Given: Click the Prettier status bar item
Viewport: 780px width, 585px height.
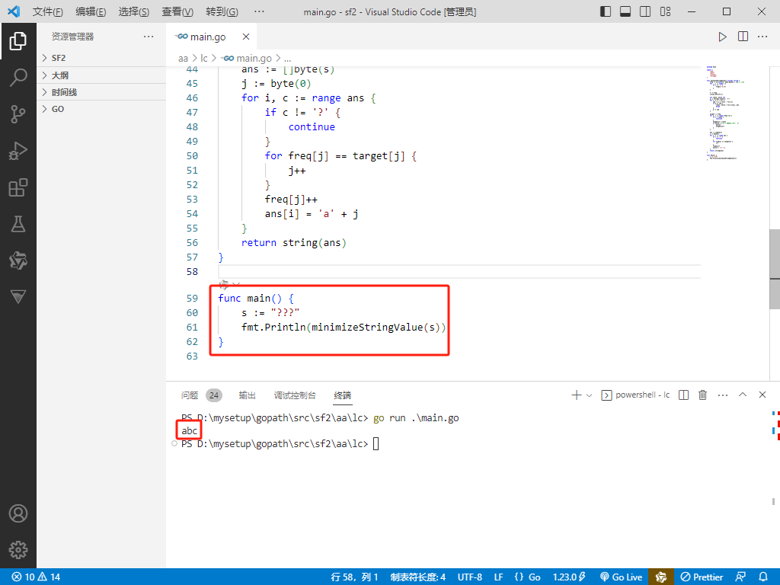Looking at the screenshot, I should tap(702, 577).
